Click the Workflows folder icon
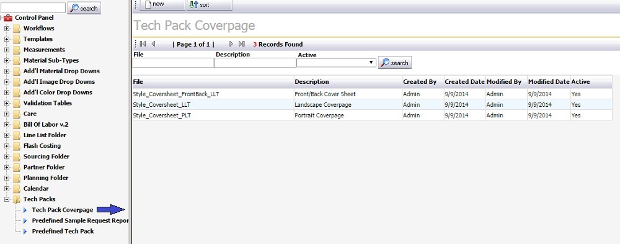620x244 pixels. pos(16,29)
